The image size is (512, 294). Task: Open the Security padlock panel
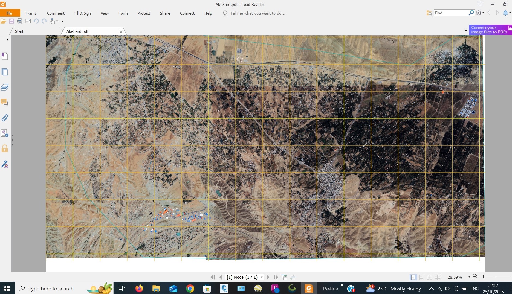(5, 149)
